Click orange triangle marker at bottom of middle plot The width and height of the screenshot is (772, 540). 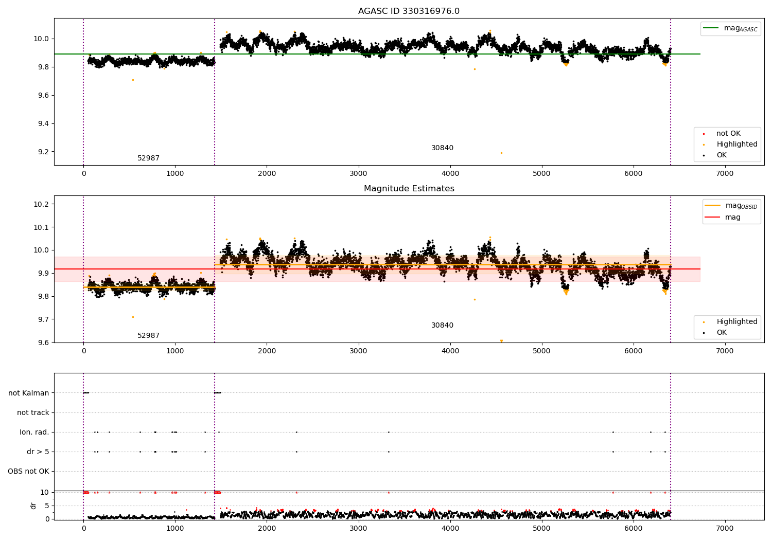coord(501,341)
